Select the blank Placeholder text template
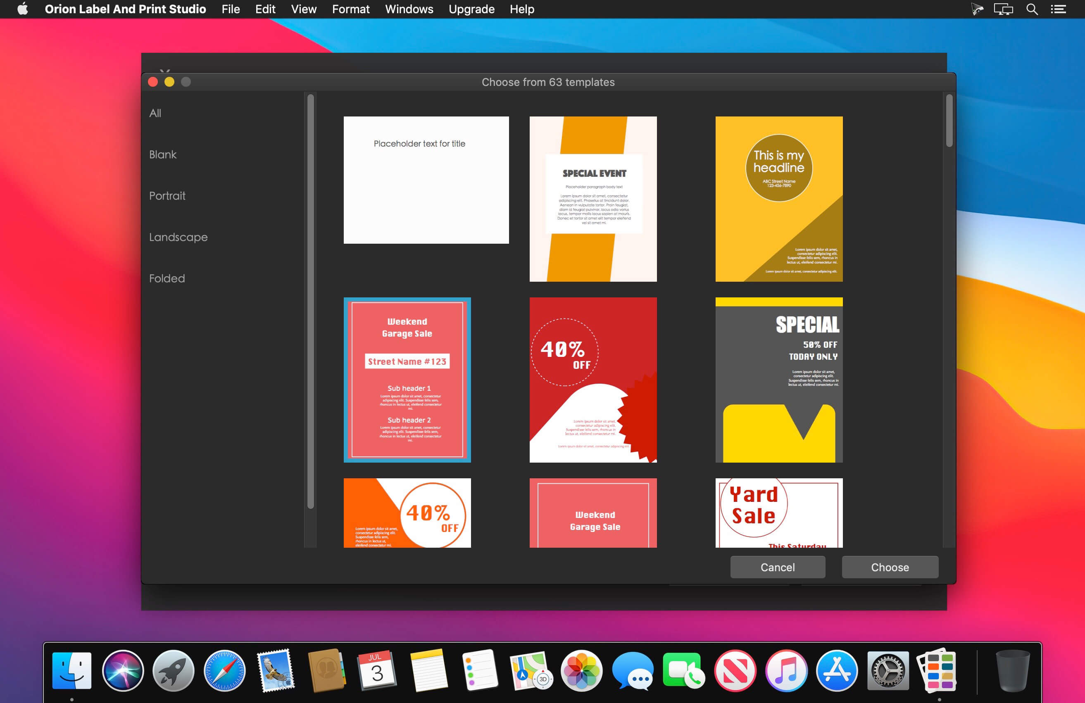The image size is (1085, 703). click(426, 180)
